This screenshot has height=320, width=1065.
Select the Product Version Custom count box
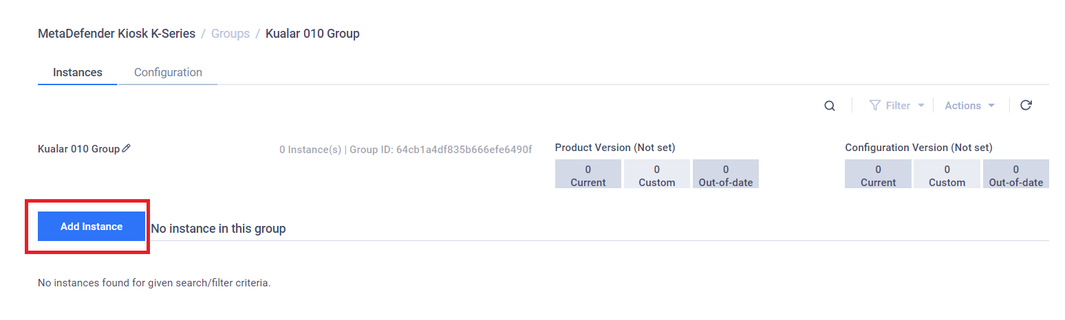657,174
